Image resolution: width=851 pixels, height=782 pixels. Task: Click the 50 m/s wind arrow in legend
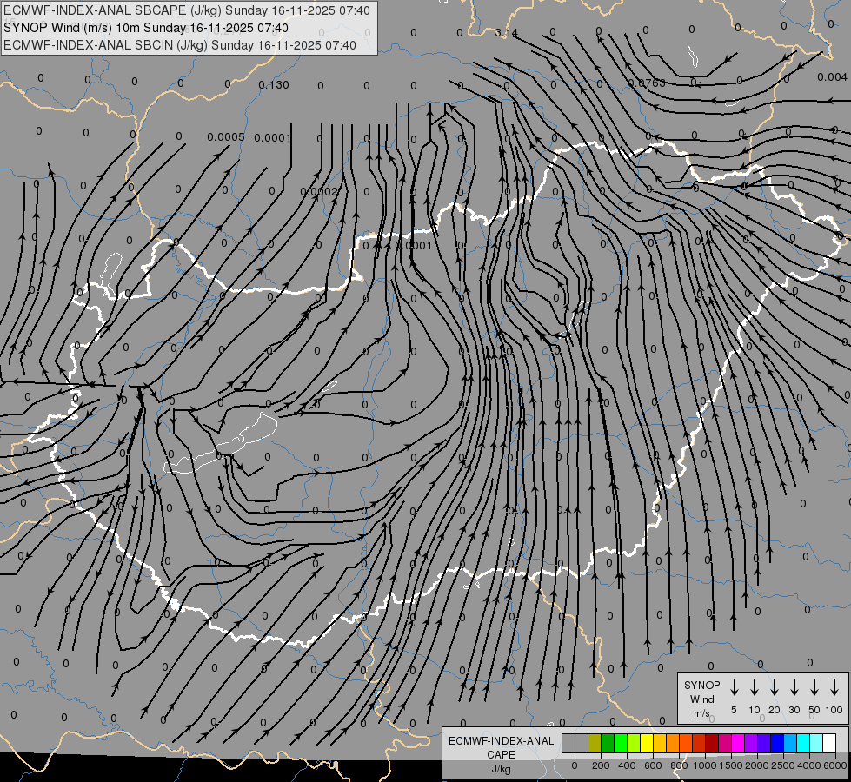tap(814, 687)
